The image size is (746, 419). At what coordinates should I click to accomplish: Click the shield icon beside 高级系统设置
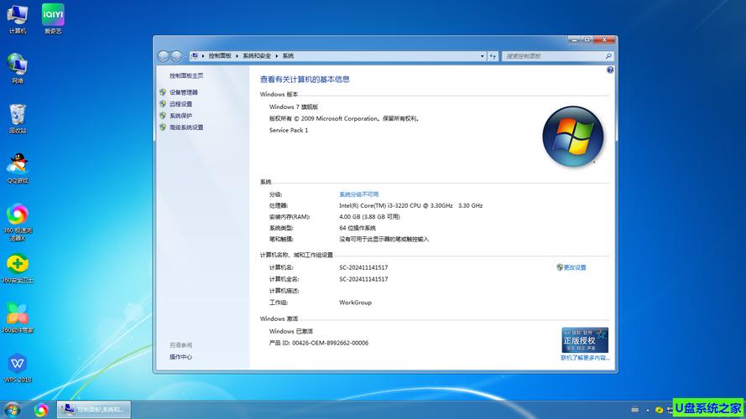tap(163, 127)
